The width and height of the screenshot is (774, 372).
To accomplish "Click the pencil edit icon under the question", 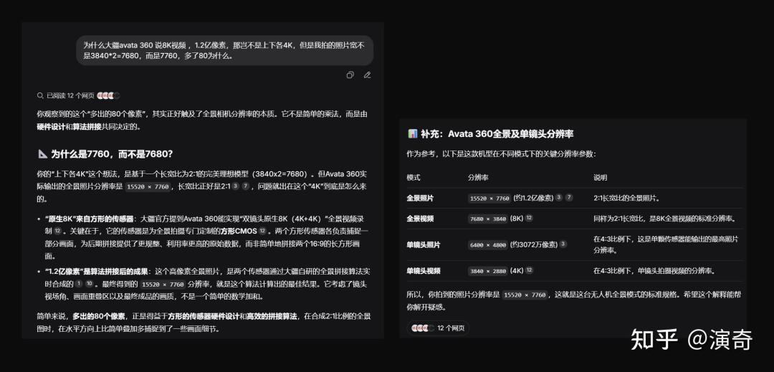I will (367, 75).
